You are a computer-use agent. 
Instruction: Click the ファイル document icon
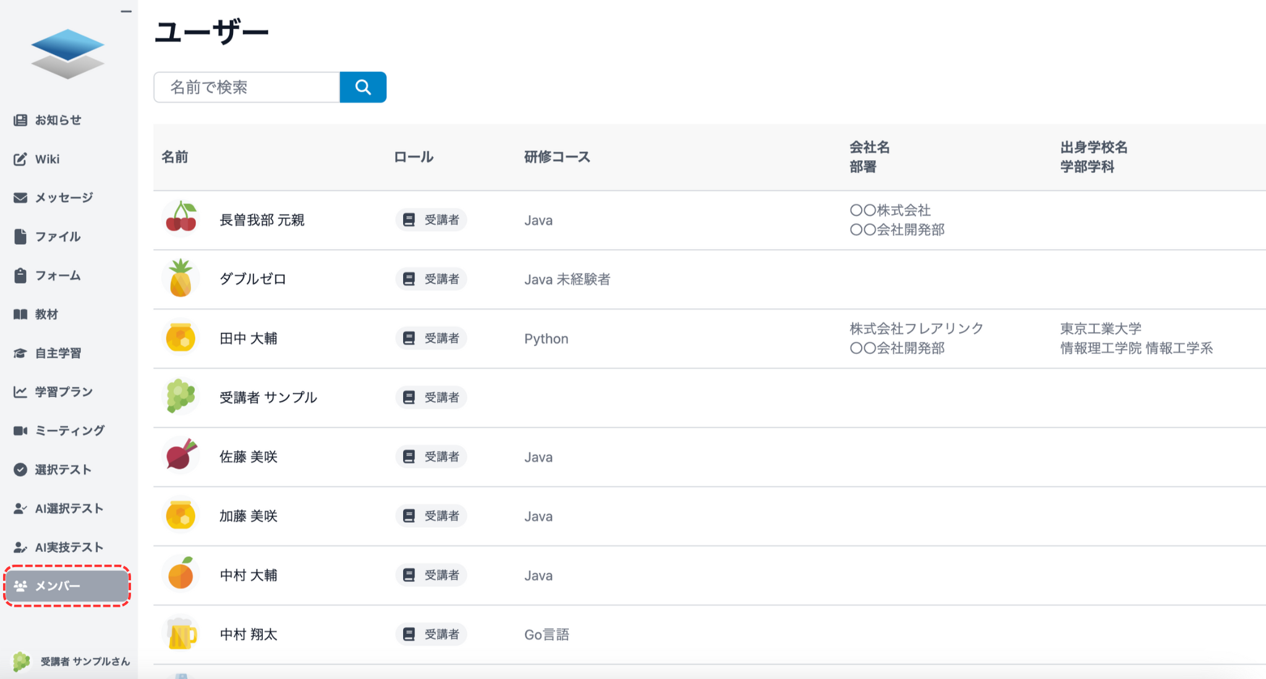click(20, 237)
